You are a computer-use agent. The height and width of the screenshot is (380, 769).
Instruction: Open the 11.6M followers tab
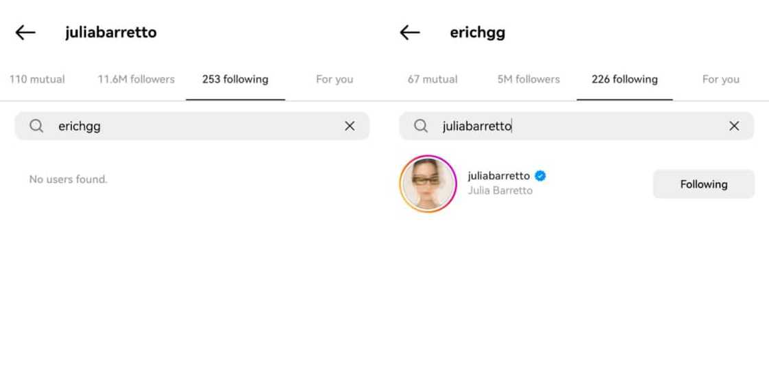[136, 79]
